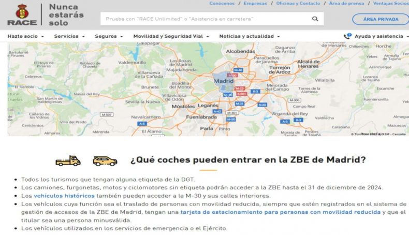
Task: Expand the Servicios menu
Action: [69, 36]
